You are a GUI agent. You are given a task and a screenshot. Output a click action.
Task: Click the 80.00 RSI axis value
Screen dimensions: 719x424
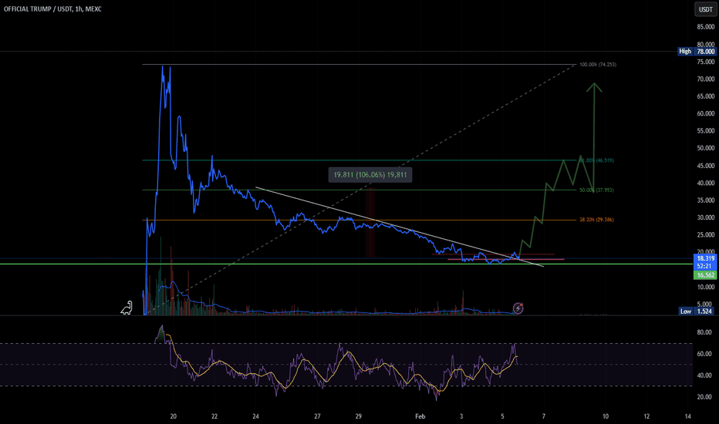(704, 332)
